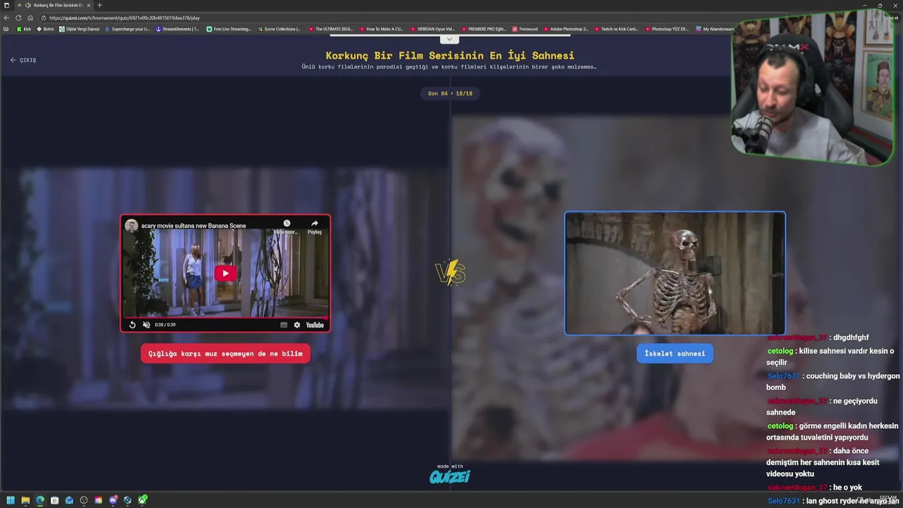903x508 pixels.
Task: Click the video uploader's channel avatar
Action: [x=131, y=226]
